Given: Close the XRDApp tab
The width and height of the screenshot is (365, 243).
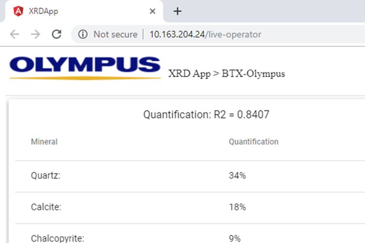Looking at the screenshot, I should pos(152,11).
